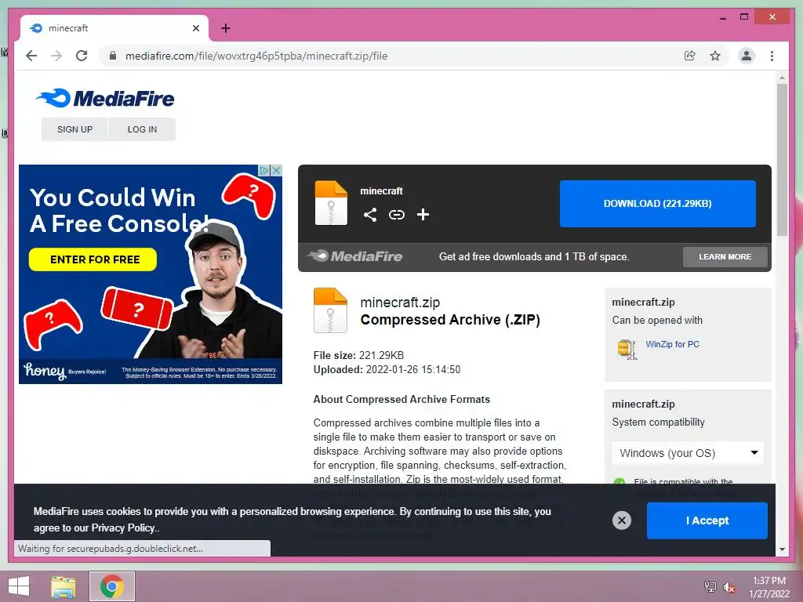Open a new tab with the plus button
This screenshot has width=803, height=602.
pyautogui.click(x=226, y=28)
